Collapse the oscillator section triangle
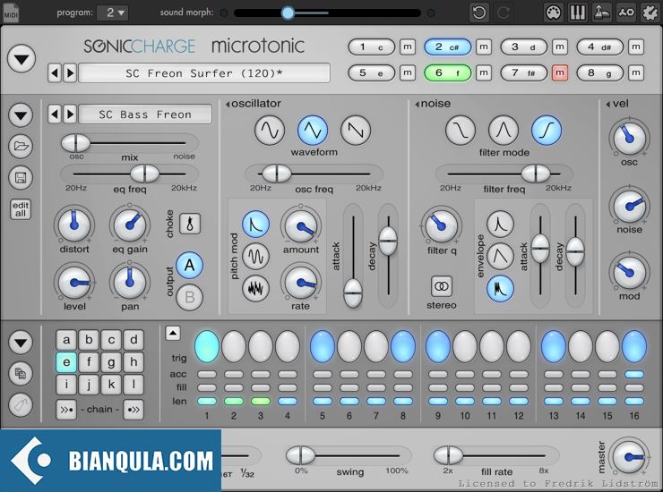The image size is (663, 492). 228,104
